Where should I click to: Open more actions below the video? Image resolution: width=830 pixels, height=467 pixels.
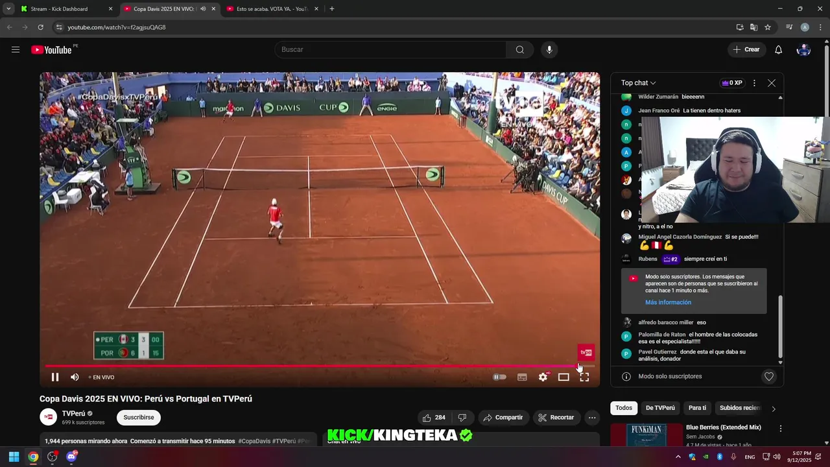tap(592, 418)
